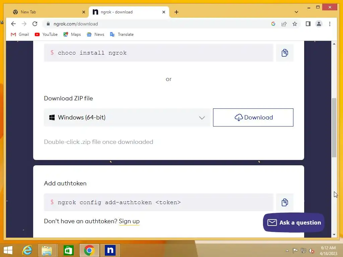Screen dimensions: 343x257
Task: Open the Windows Start menu
Action: [8, 250]
